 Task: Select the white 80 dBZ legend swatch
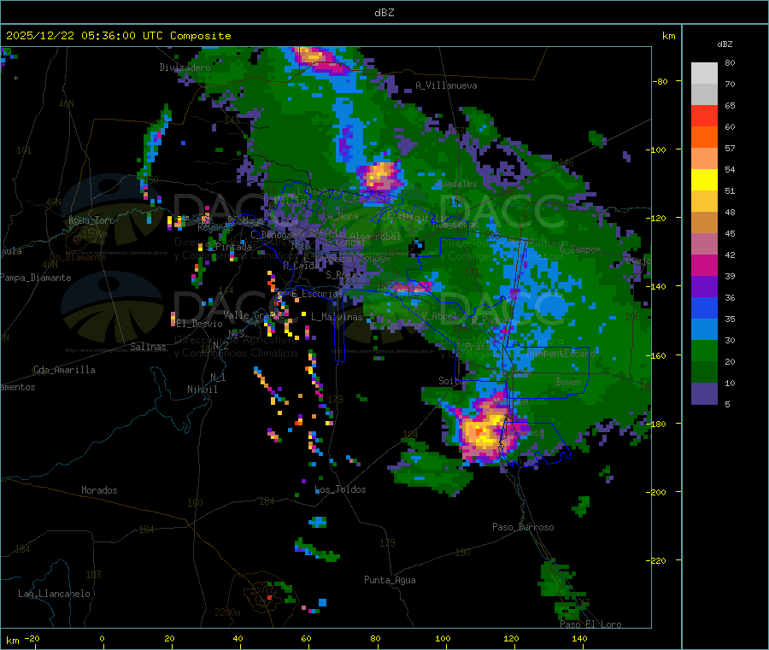[704, 73]
